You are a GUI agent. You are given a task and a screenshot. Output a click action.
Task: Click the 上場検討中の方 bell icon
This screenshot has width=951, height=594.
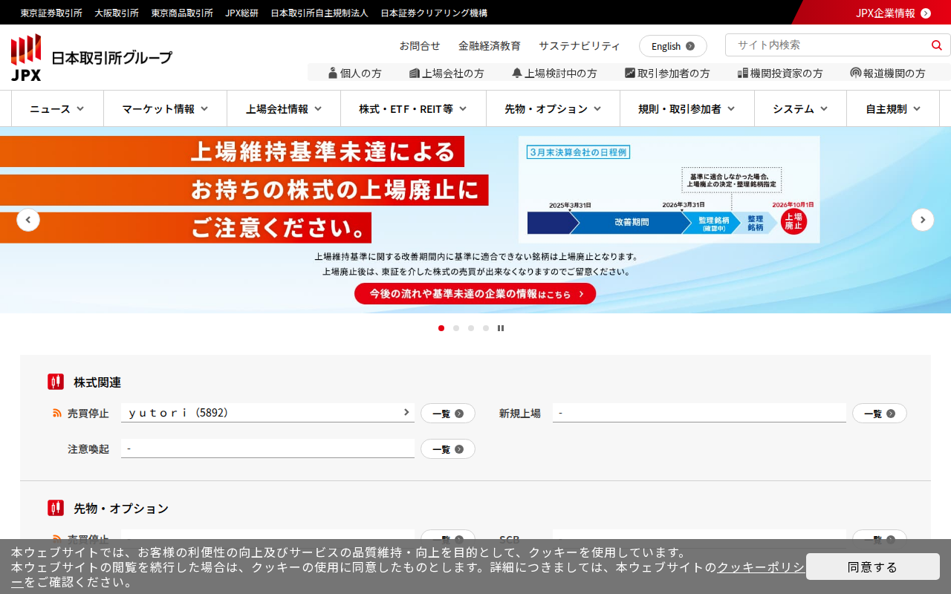tap(517, 73)
